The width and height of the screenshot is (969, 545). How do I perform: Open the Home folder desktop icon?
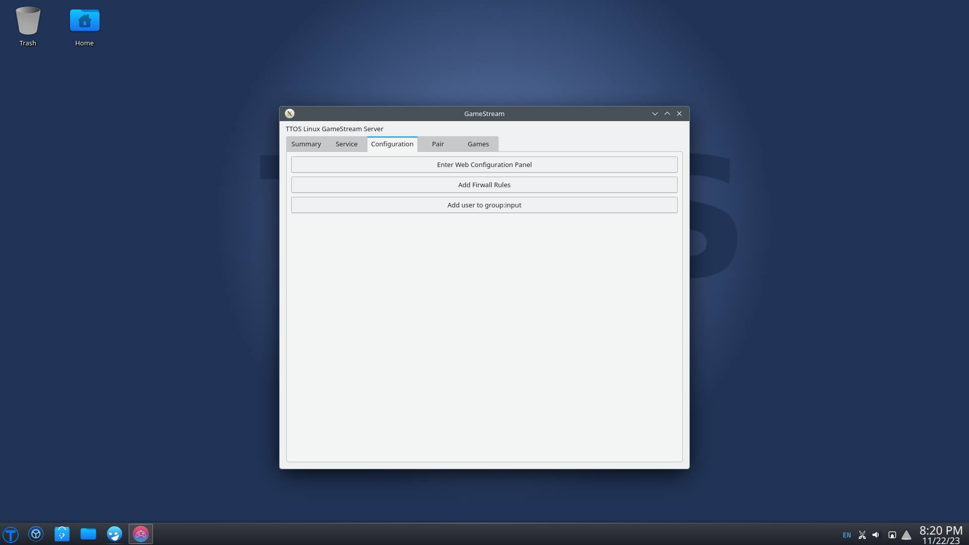pyautogui.click(x=84, y=27)
